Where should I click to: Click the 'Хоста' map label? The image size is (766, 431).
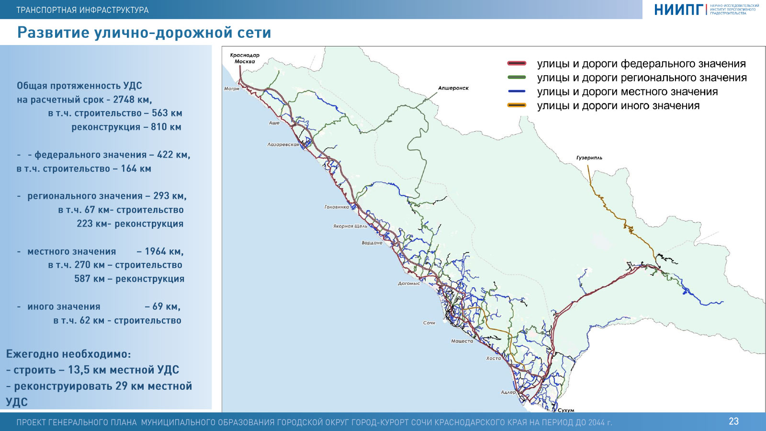[x=494, y=358]
